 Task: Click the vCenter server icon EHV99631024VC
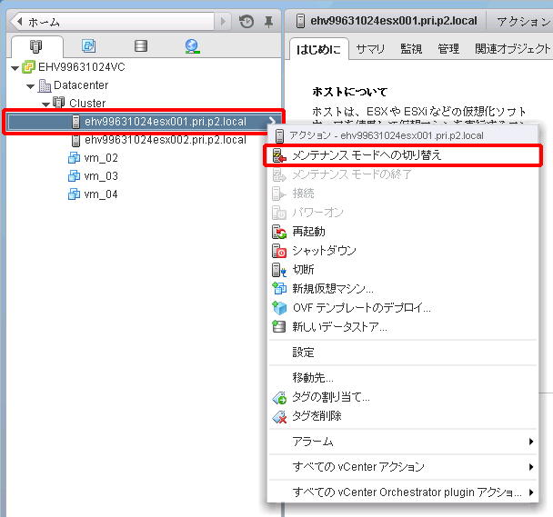coord(28,67)
